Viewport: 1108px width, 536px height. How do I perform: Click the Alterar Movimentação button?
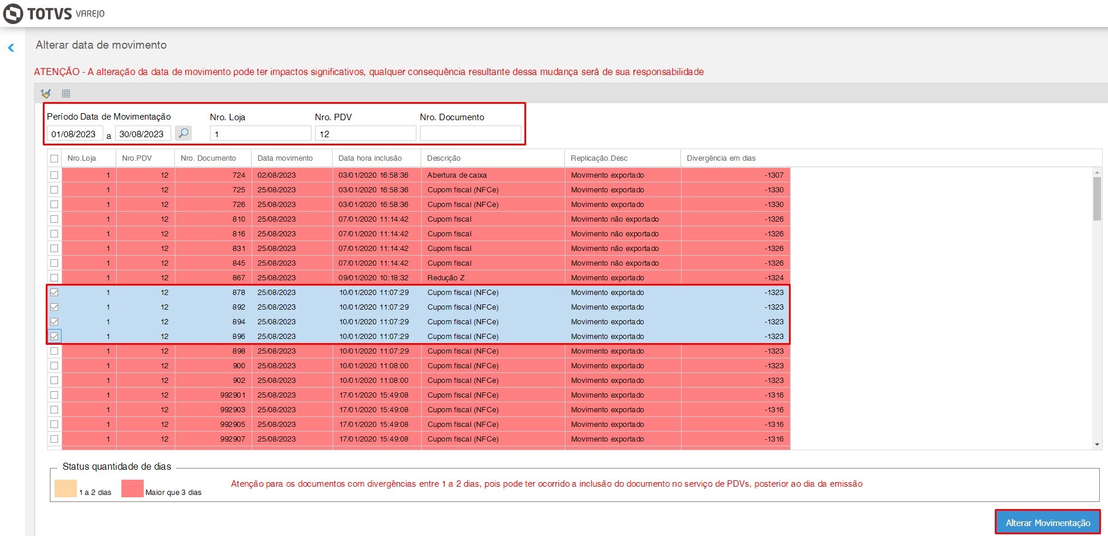(1048, 522)
